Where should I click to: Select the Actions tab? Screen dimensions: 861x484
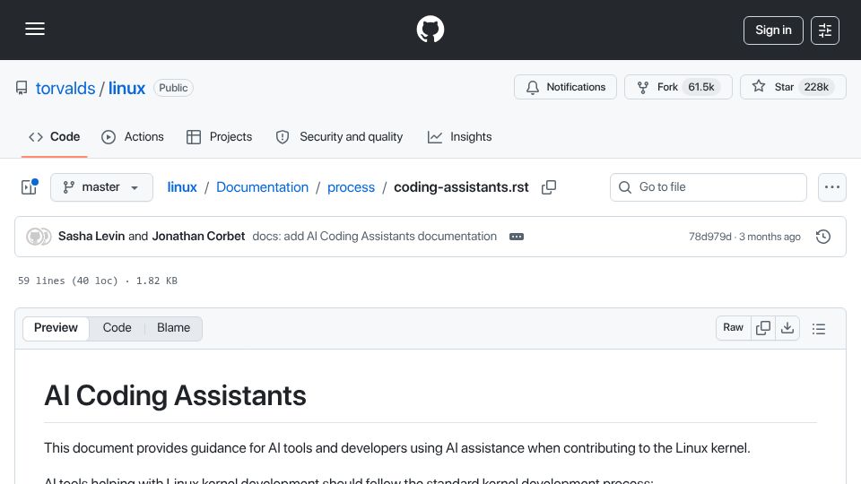(x=133, y=136)
